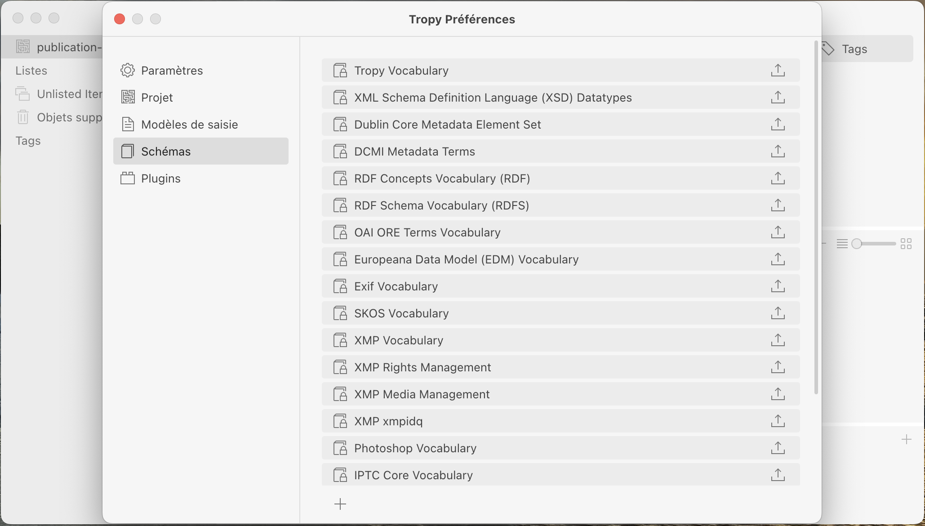Screen dimensions: 925x526
Task: Open the Paramètres preferences section
Action: click(x=172, y=71)
